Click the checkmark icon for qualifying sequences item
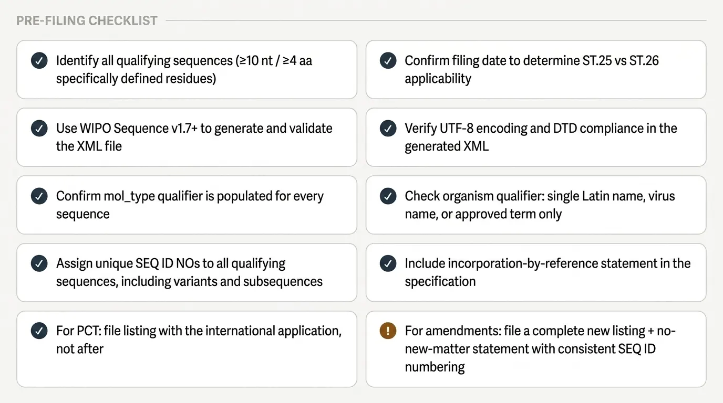723x403 pixels. pyautogui.click(x=39, y=60)
